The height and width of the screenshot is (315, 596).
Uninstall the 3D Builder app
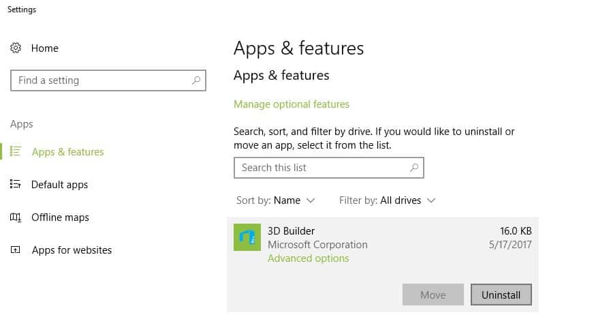(x=501, y=295)
